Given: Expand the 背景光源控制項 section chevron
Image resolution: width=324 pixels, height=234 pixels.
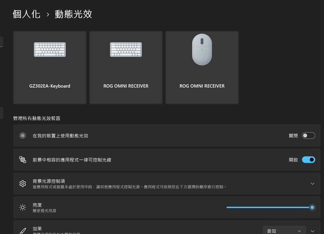Looking at the screenshot, I should coord(312,184).
